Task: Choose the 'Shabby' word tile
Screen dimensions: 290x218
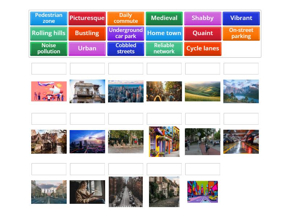Action: (x=203, y=18)
